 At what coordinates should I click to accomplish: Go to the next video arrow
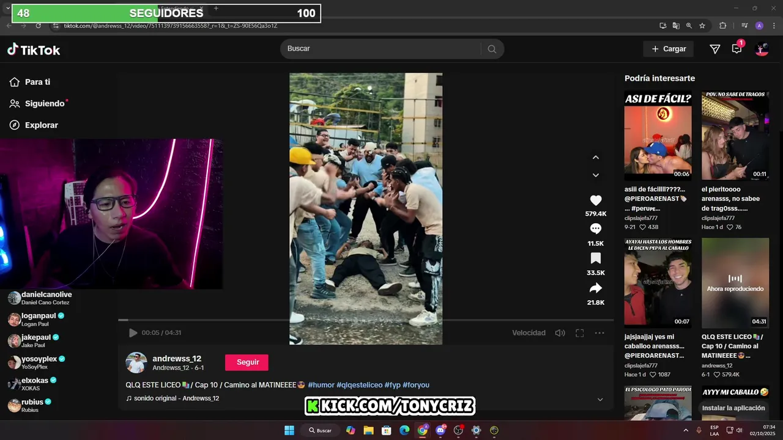[596, 175]
